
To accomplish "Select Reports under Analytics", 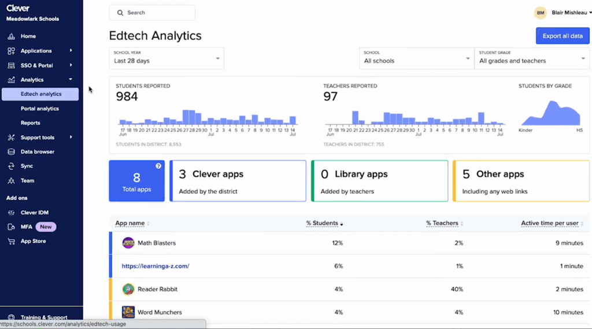I will (x=31, y=123).
